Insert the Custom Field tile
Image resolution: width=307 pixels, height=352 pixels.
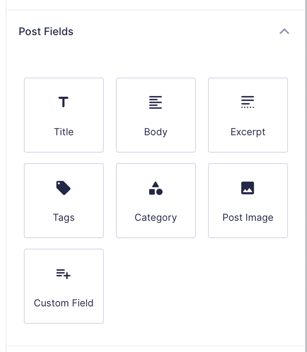[x=64, y=286]
